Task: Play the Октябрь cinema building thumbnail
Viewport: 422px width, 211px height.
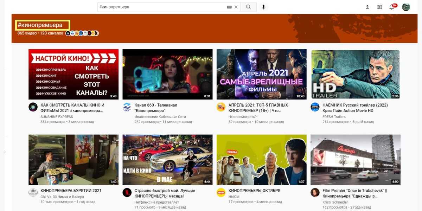Action: click(355, 160)
